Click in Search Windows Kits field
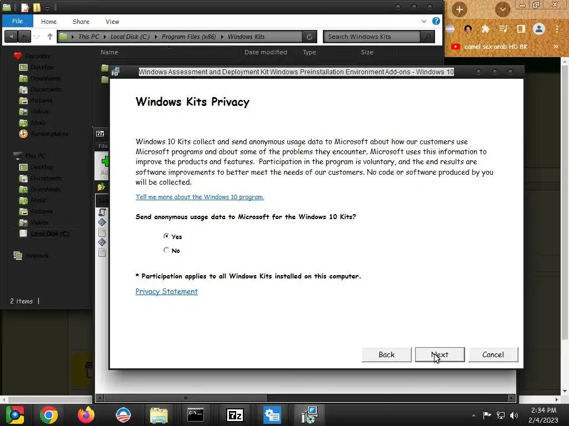569x426 pixels. tap(372, 37)
